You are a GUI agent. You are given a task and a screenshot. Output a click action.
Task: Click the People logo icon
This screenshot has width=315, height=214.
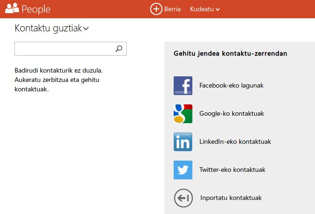[12, 8]
